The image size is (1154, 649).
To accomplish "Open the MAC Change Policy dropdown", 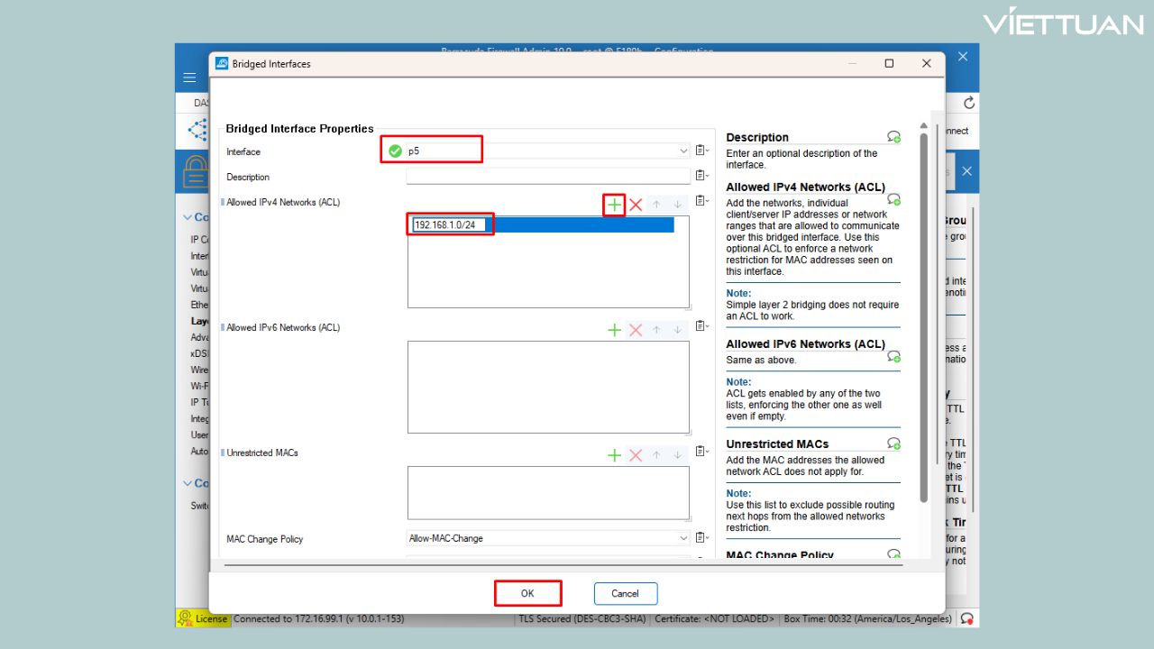I will point(683,538).
